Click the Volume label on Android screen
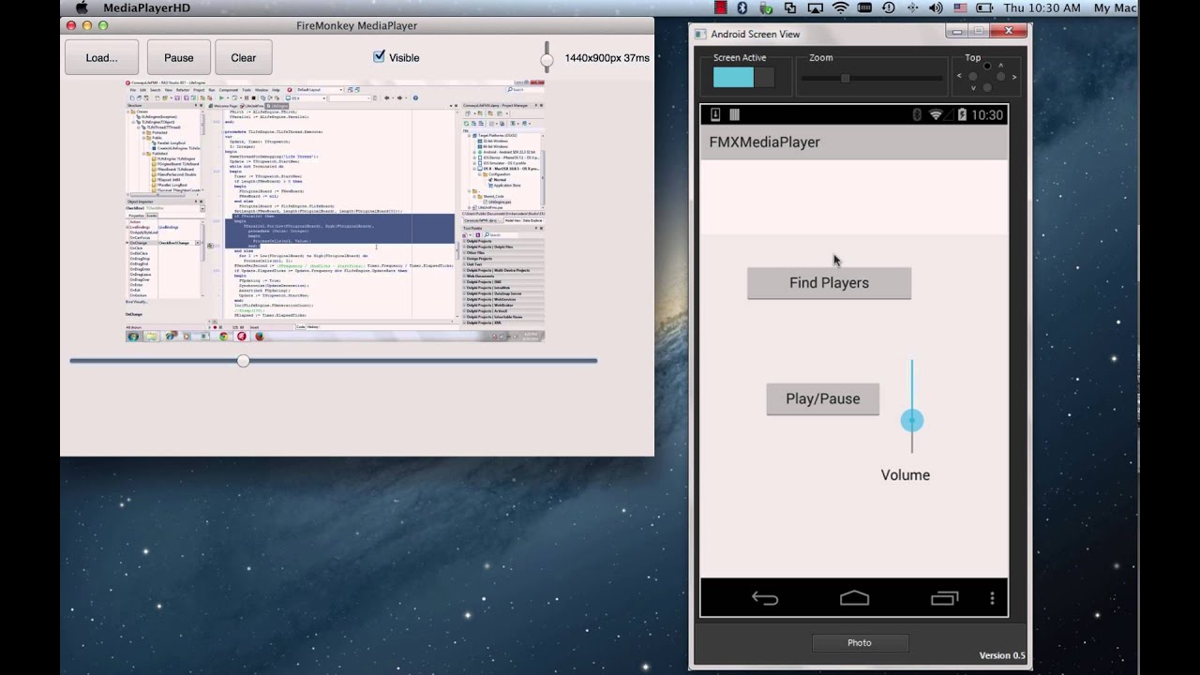 [x=906, y=475]
